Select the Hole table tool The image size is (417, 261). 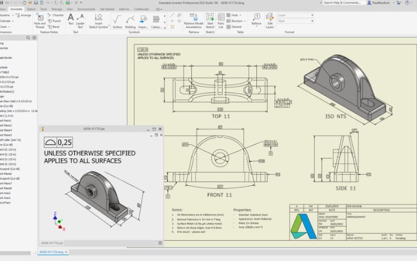click(232, 15)
